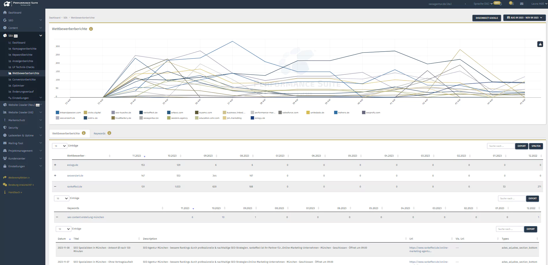Open the rankeffect.de link

pyautogui.click(x=75, y=187)
